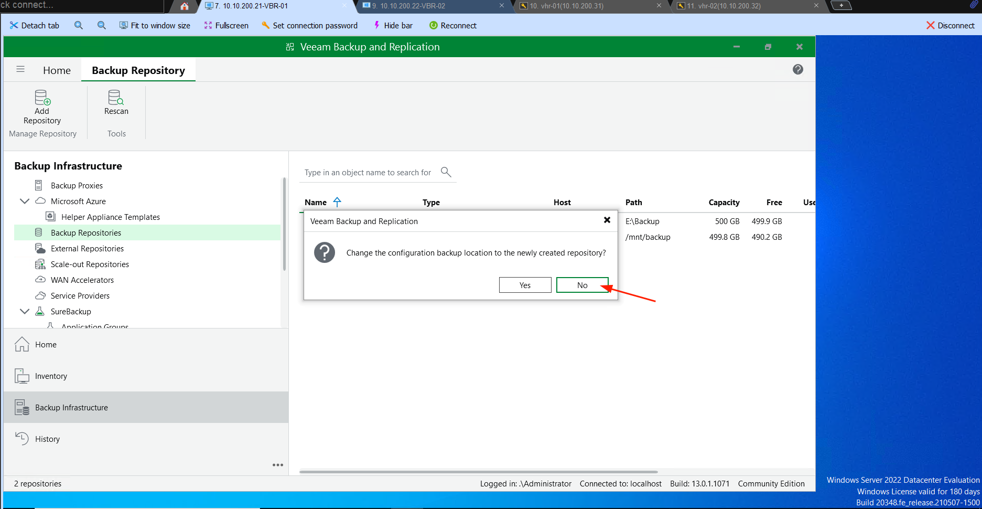The width and height of the screenshot is (982, 509).
Task: Select External Repositories tree item
Action: 87,248
